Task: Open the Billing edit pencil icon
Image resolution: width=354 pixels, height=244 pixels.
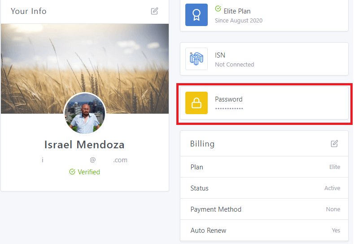Action: 334,144
